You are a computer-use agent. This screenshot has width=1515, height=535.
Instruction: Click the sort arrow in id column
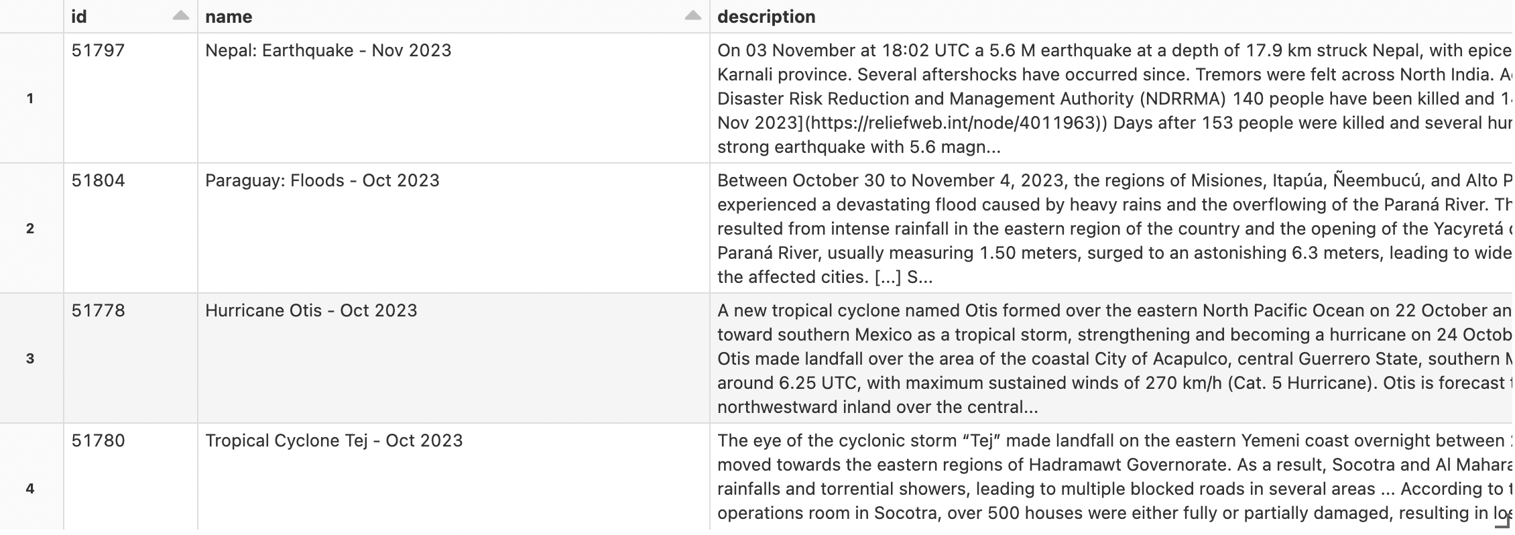coord(180,16)
